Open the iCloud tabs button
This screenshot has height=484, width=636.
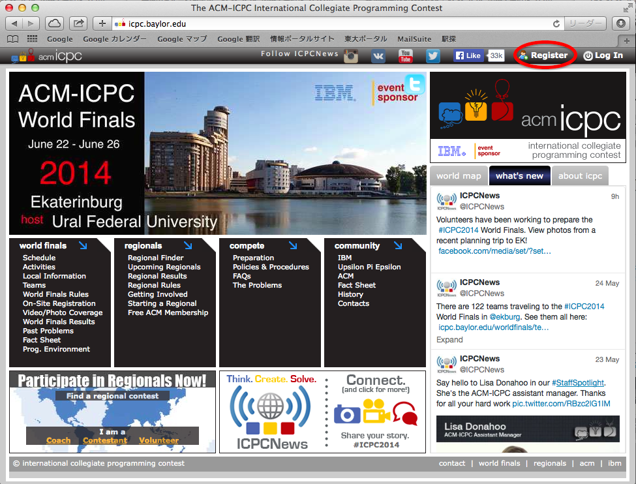[54, 23]
